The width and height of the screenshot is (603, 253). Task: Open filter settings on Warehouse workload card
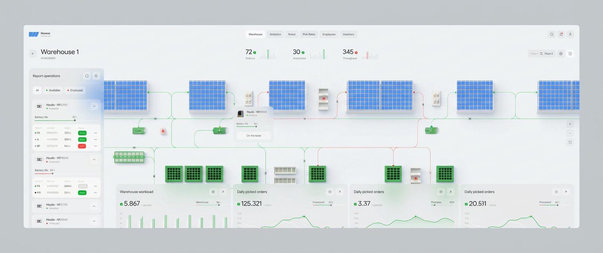[x=213, y=192]
